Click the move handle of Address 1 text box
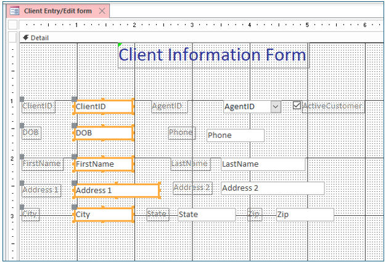This screenshot has width=386, height=262. 75,183
